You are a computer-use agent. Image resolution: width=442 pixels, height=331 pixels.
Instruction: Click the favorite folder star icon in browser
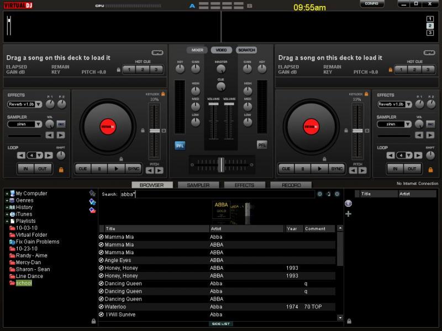tap(92, 194)
